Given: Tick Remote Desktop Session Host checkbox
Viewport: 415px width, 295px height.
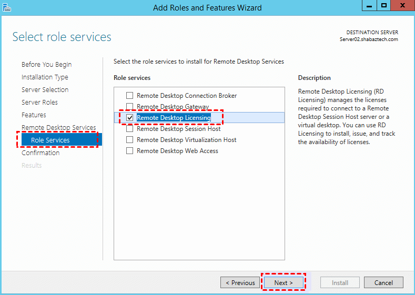Looking at the screenshot, I should pyautogui.click(x=130, y=129).
